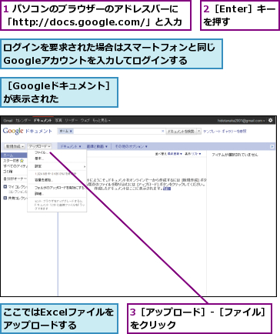The image size is (280, 334).
Task: Select ドキュメント in the top bar
Action: pyautogui.click(x=42, y=121)
